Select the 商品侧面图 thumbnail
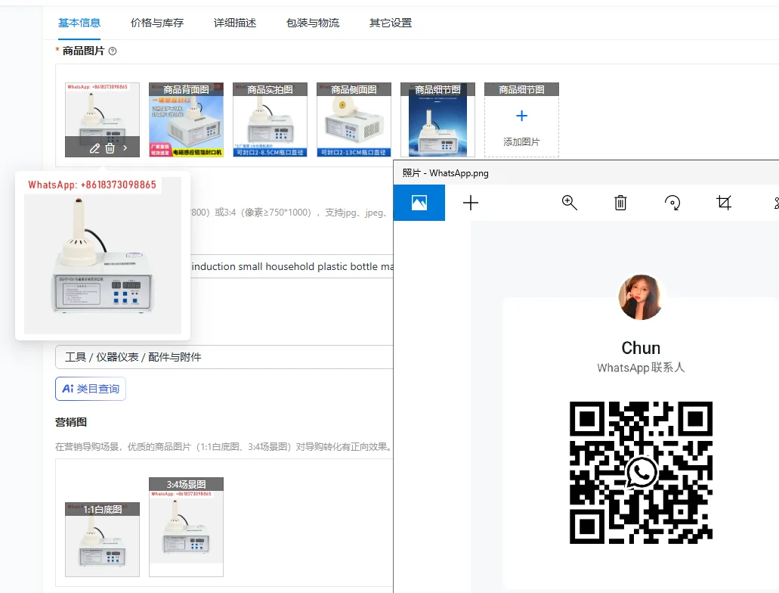Screen dimensions: 779x593 [354, 121]
